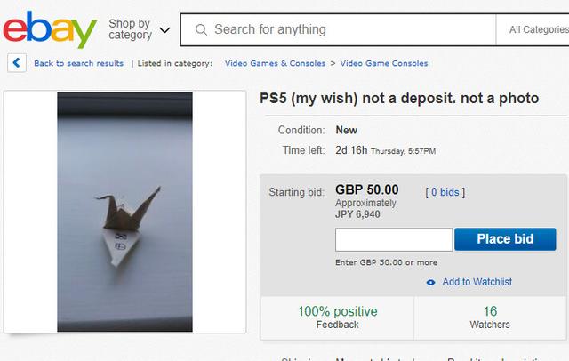Click the back arrow icon

(x=17, y=63)
